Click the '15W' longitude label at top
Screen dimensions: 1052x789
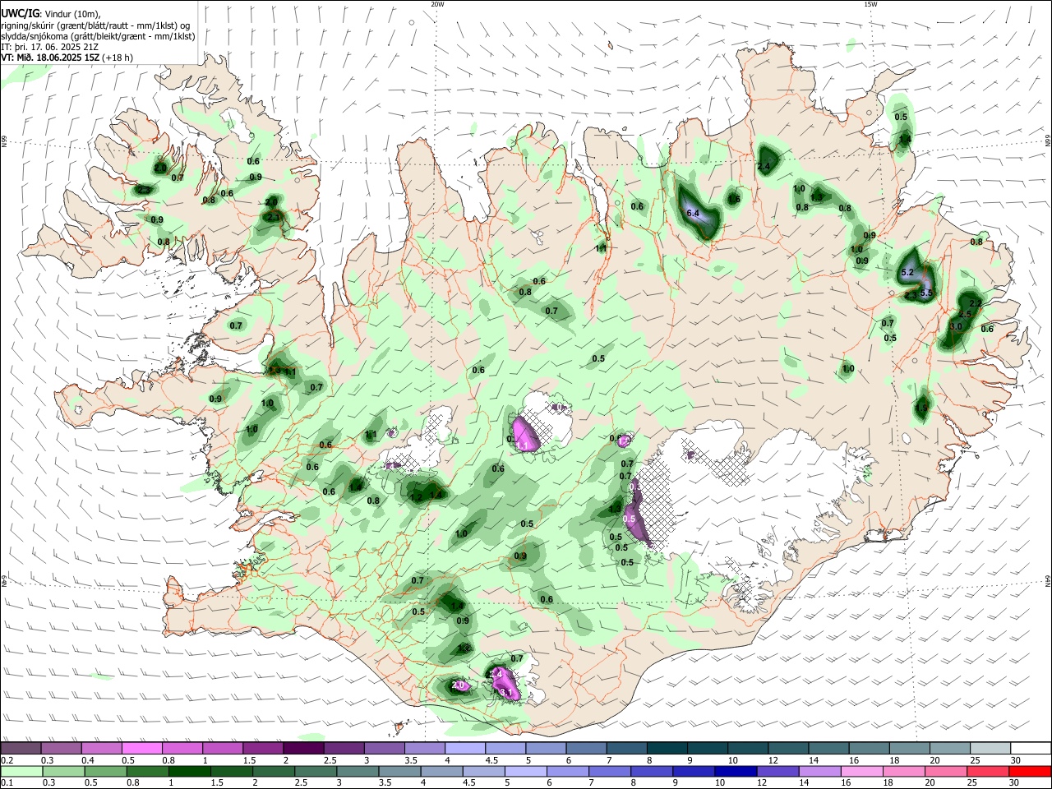(x=870, y=3)
